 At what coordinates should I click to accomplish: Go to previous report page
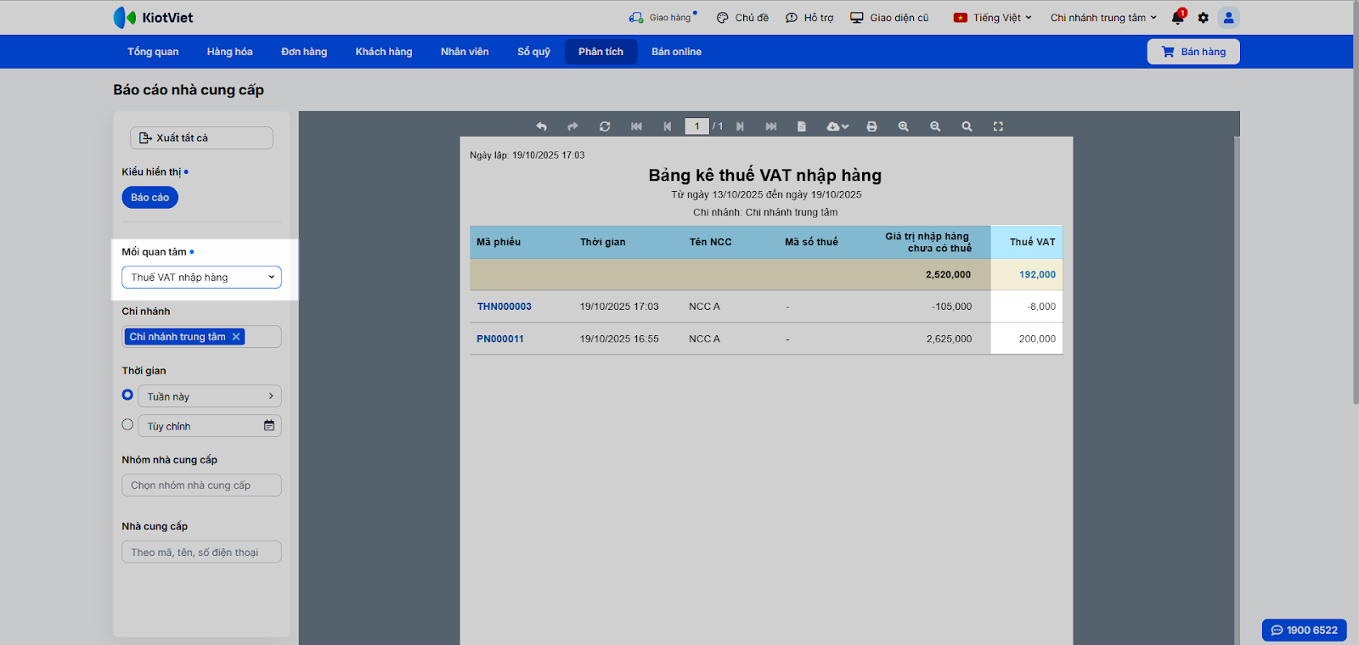pos(668,126)
